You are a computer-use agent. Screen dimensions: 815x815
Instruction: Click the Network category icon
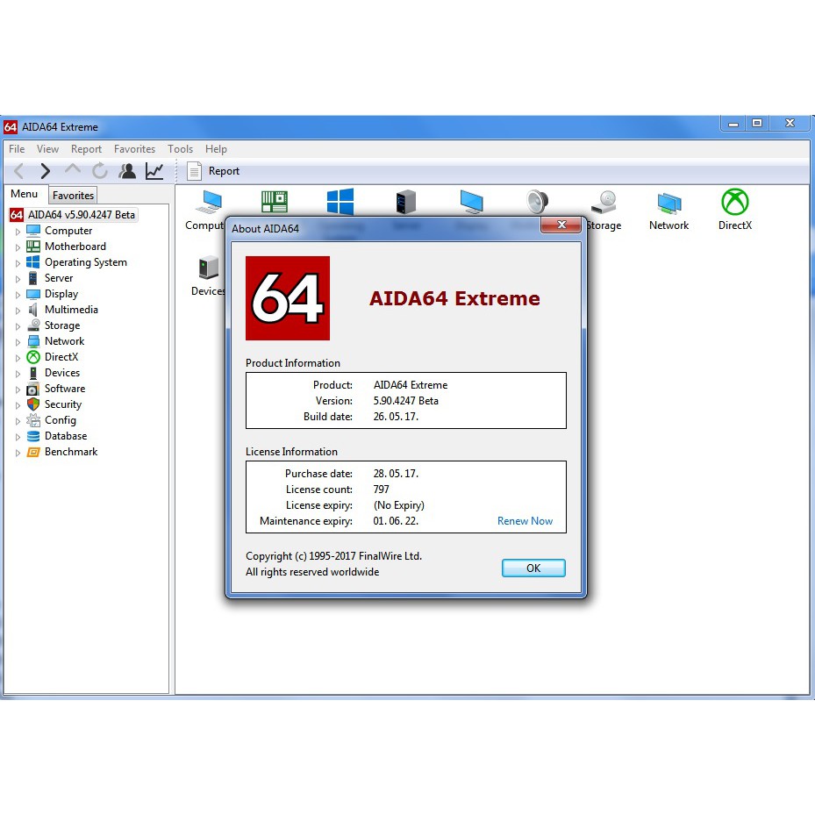click(x=668, y=200)
